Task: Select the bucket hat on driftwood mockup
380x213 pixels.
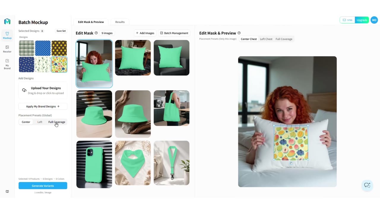Action: 133,114
